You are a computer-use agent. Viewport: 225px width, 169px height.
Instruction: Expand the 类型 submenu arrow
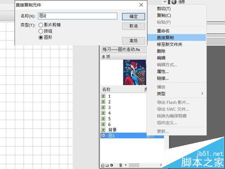pos(202,93)
